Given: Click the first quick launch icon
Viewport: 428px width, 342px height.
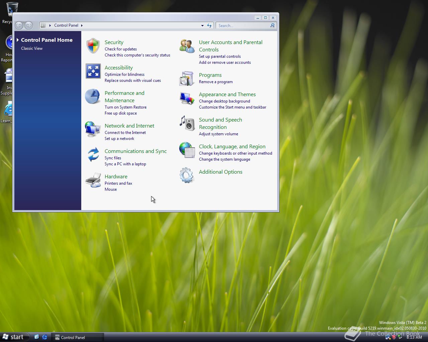Looking at the screenshot, I should pos(36,337).
